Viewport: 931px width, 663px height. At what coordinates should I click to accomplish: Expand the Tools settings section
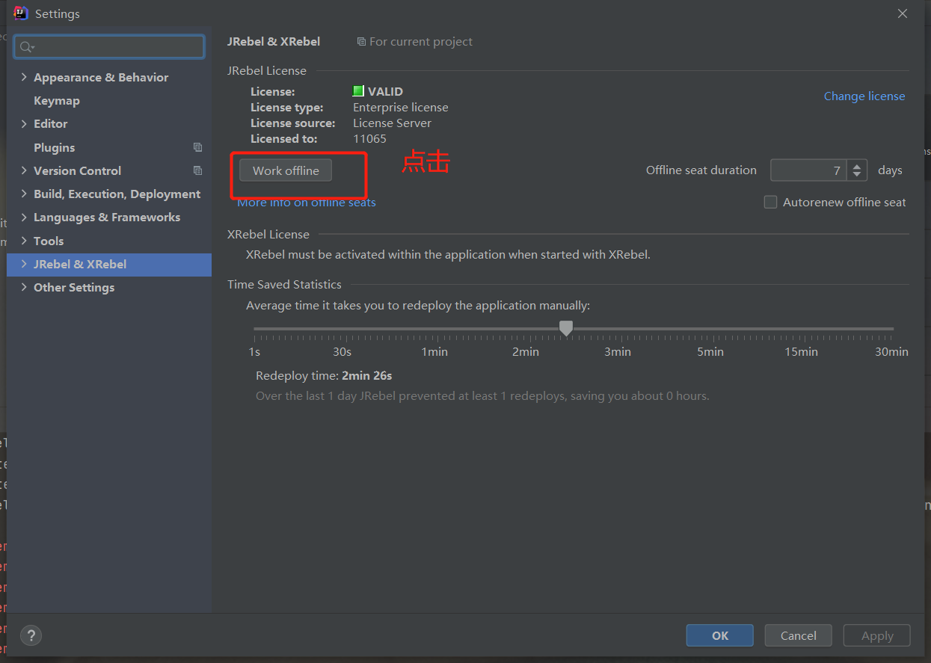coord(24,241)
